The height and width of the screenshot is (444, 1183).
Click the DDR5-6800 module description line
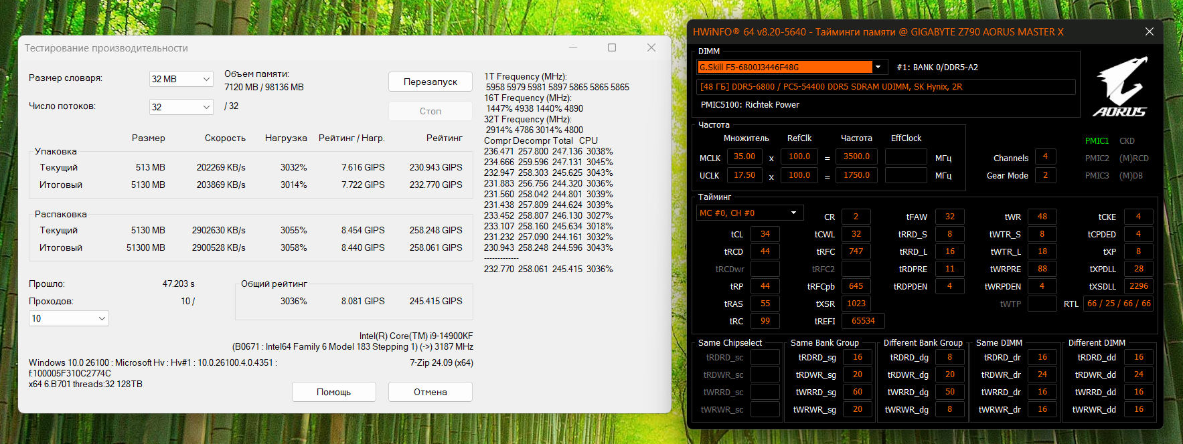[x=886, y=87]
